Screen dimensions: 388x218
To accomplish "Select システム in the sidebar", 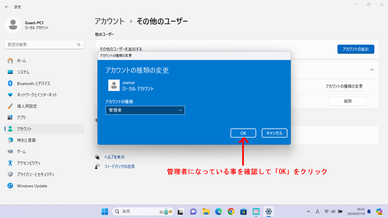I will 23,72.
